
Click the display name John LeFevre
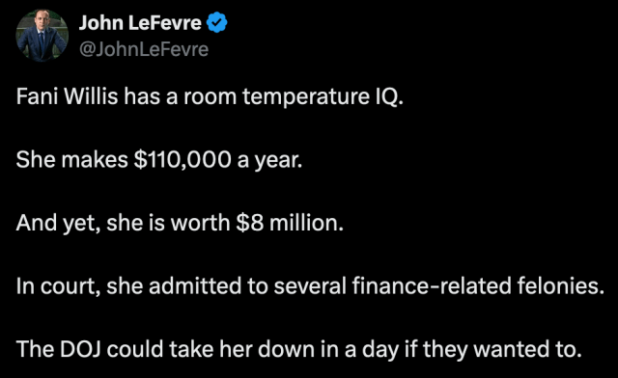(x=140, y=22)
